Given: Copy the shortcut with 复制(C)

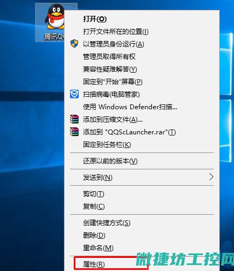Looking at the screenshot, I should (94, 207).
